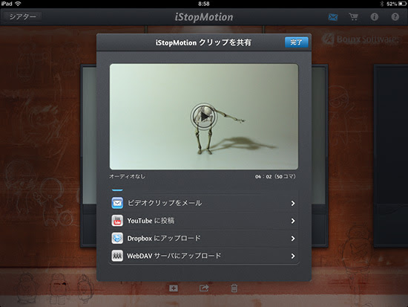This screenshot has height=307, width=408.
Task: Click the Mail app icon in share list
Action: coord(117,203)
